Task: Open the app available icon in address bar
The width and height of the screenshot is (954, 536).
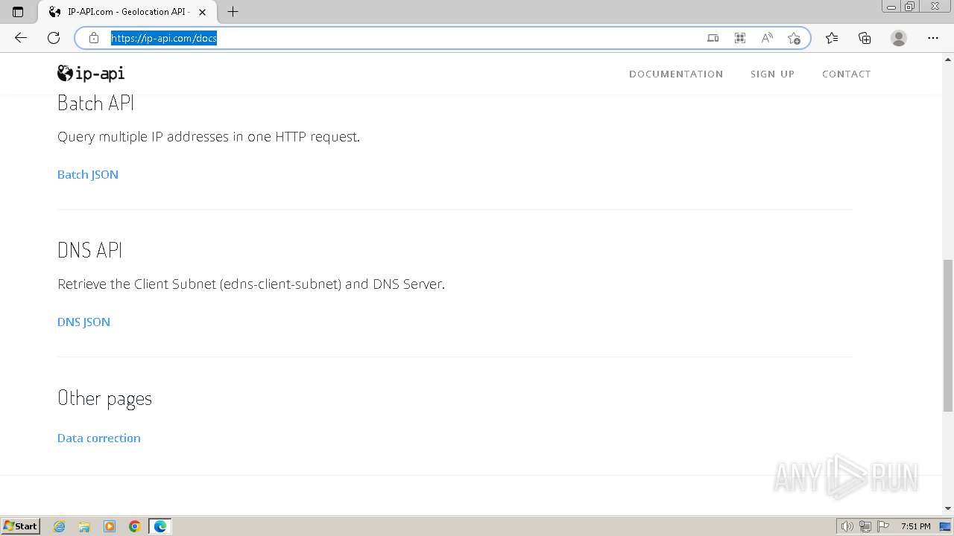Action: [x=713, y=38]
